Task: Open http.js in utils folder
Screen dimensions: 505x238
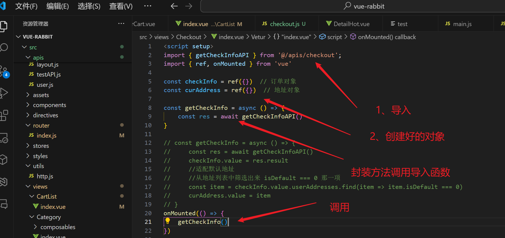Action: 73,176
